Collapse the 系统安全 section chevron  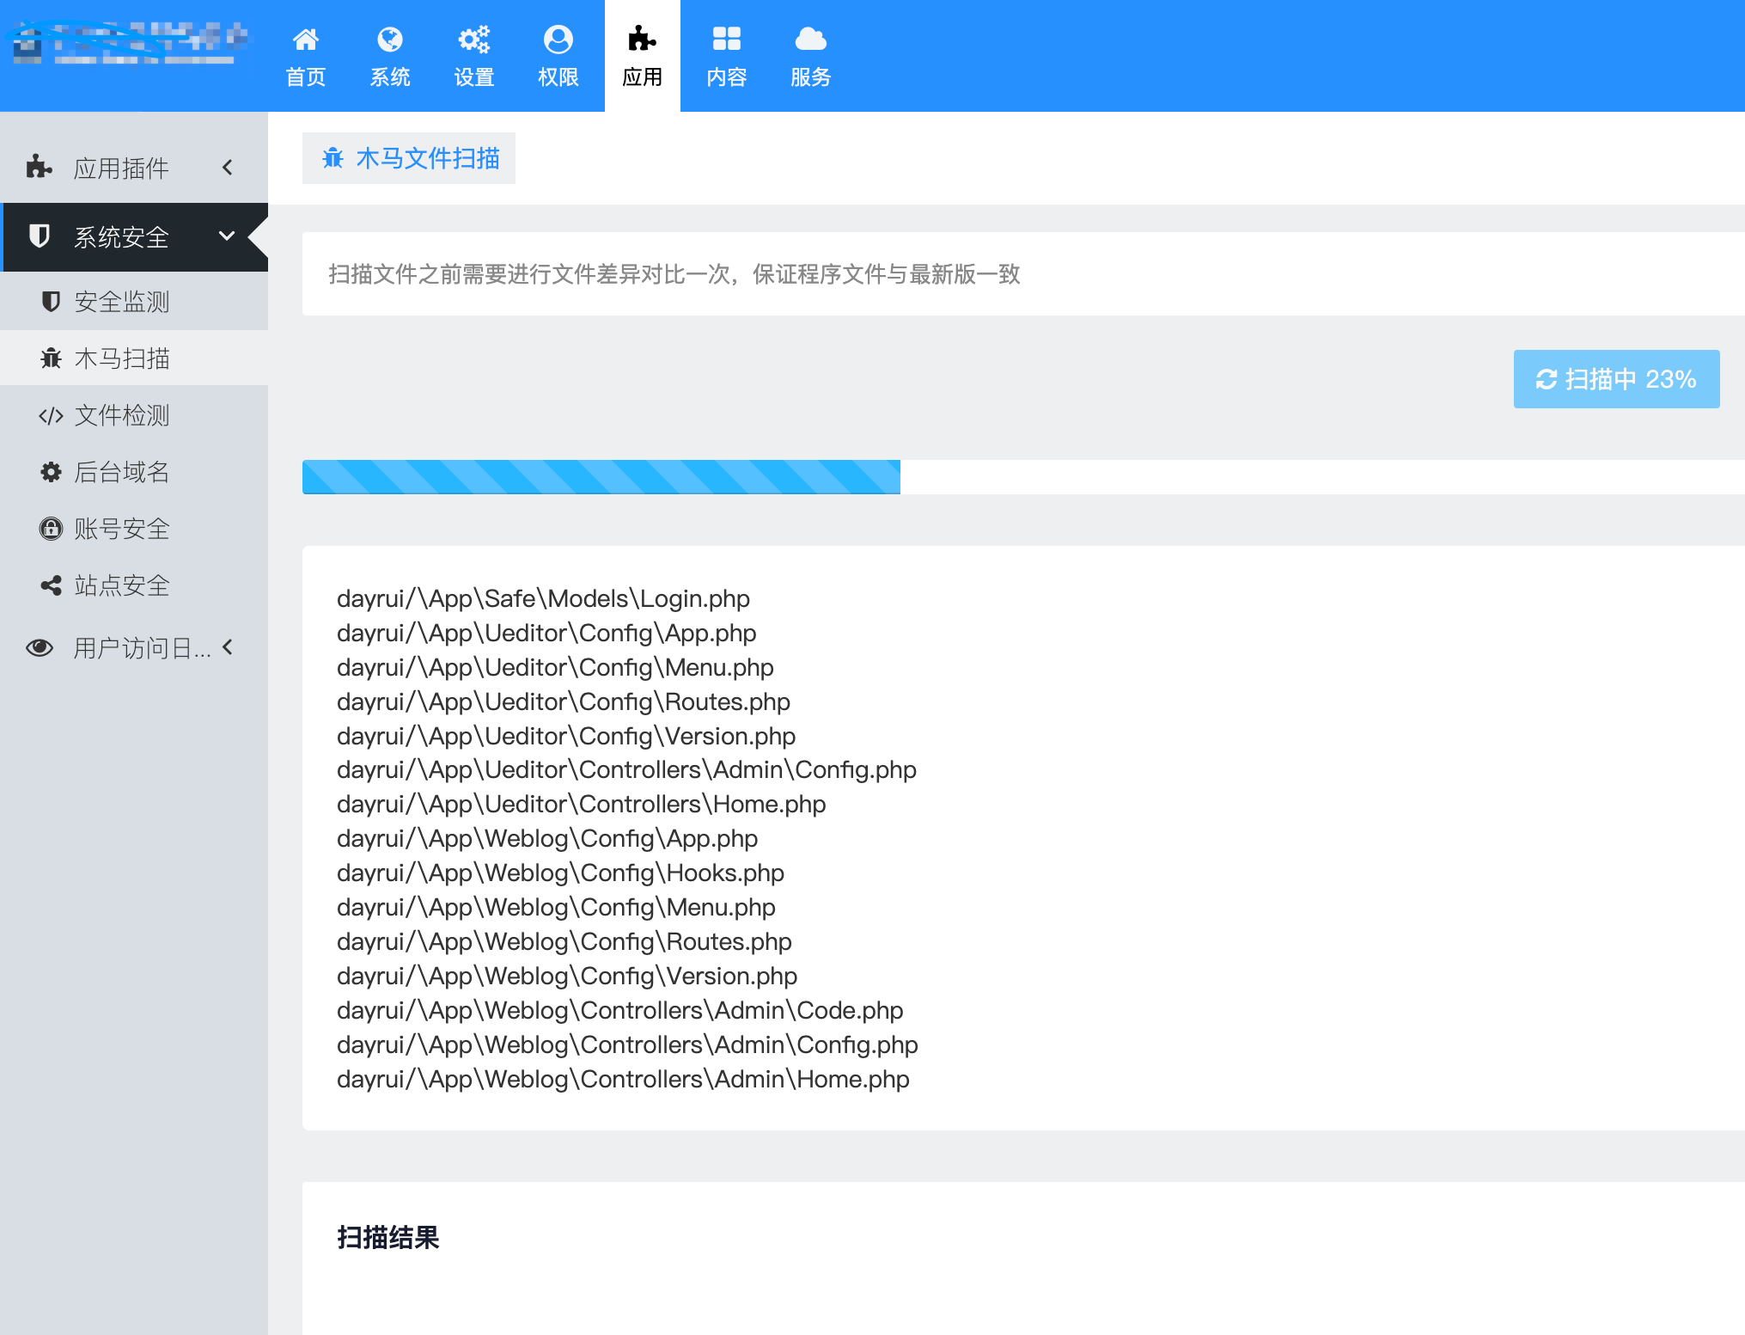(227, 236)
